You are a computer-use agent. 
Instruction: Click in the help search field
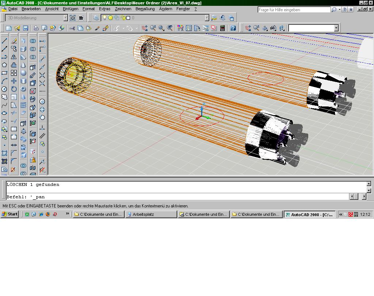tap(294, 10)
